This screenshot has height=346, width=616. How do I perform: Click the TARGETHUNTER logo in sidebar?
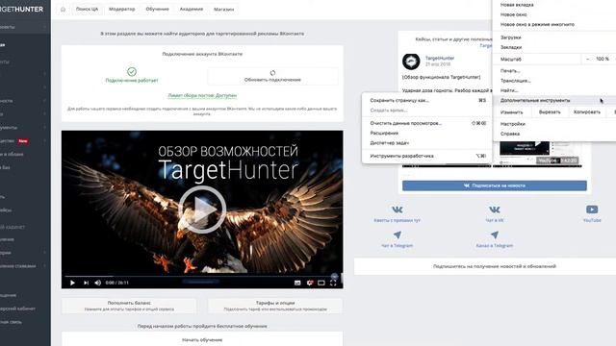(x=21, y=9)
